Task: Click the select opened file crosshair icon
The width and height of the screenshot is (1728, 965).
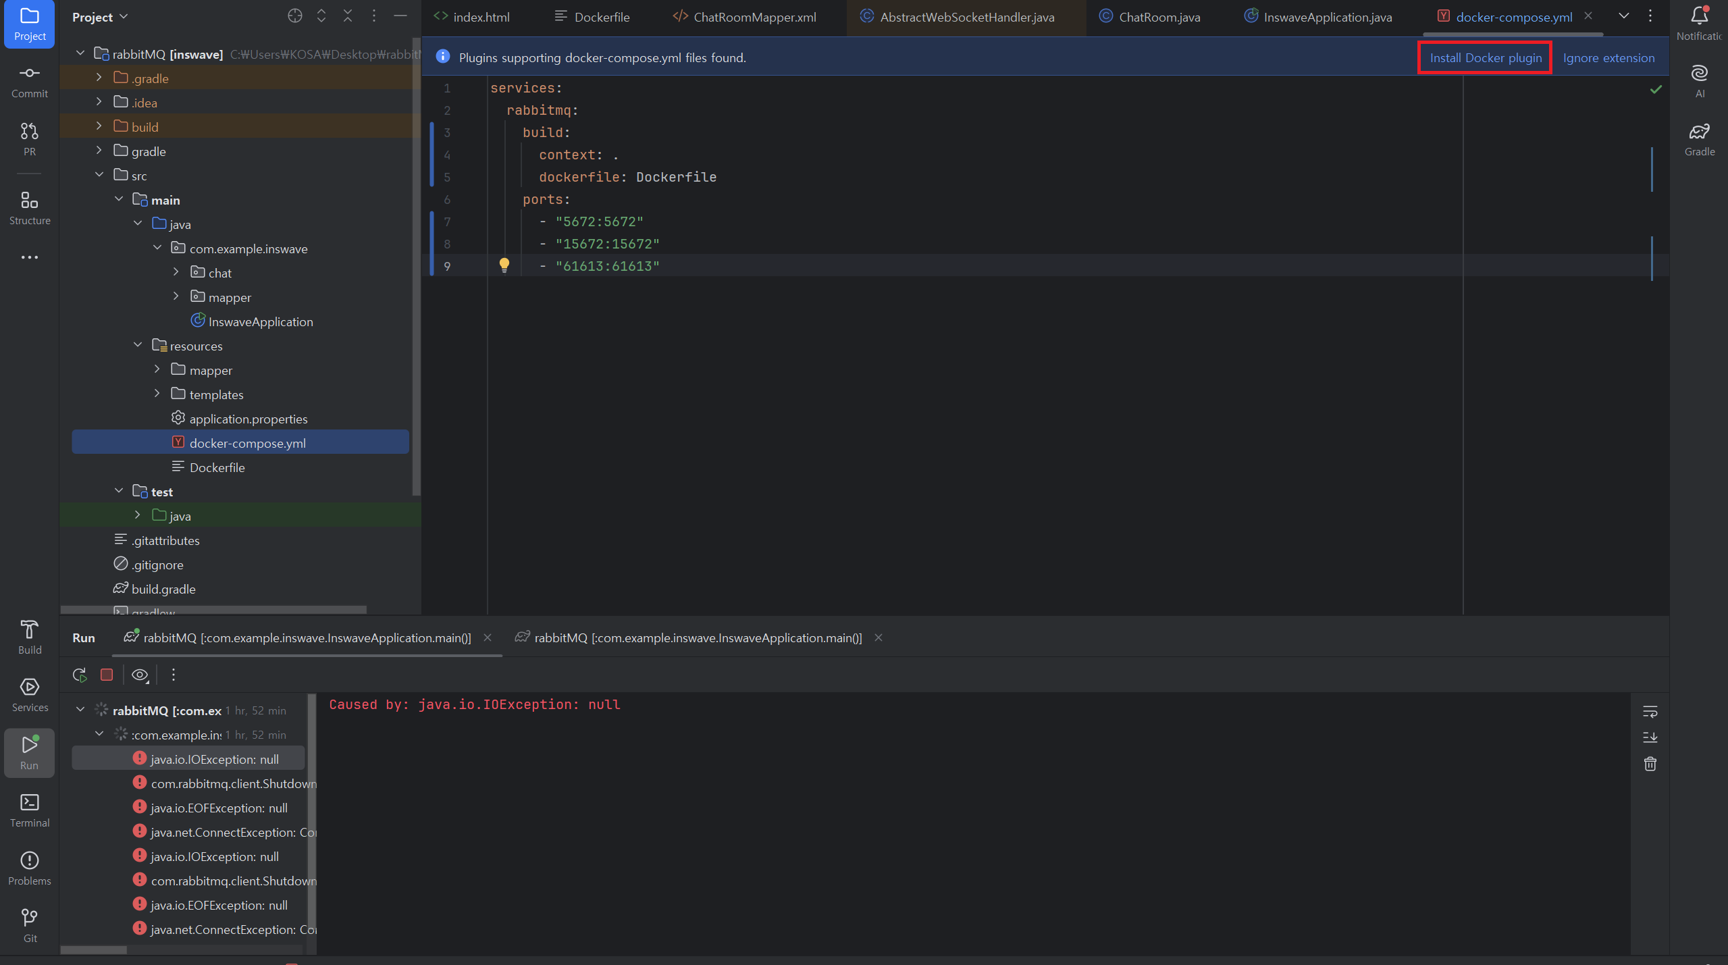Action: 294,16
